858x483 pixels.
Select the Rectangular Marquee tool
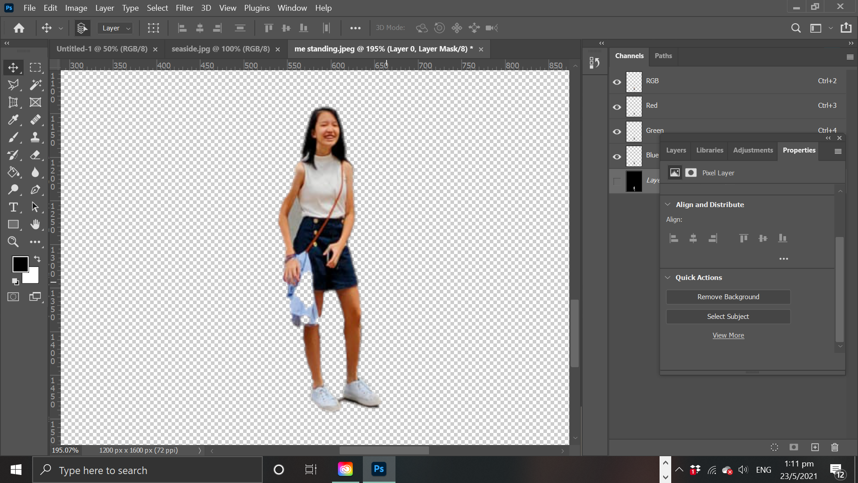[x=35, y=68]
